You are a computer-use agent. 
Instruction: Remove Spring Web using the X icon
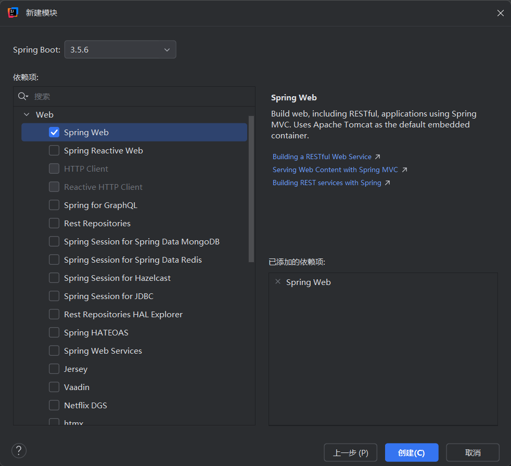(x=278, y=282)
